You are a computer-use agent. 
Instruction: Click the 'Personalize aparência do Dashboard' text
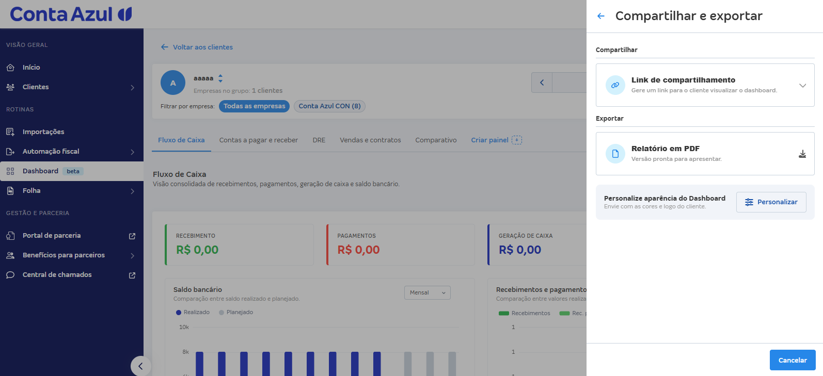[x=664, y=198]
